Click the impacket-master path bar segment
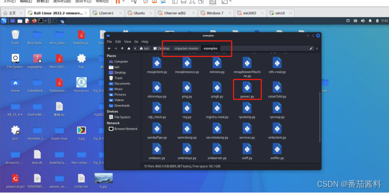The image size is (389, 193). 186,49
